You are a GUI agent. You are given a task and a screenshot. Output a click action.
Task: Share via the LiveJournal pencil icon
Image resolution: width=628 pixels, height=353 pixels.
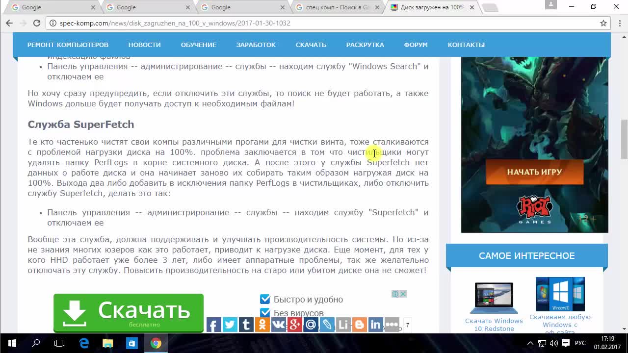[327, 325]
